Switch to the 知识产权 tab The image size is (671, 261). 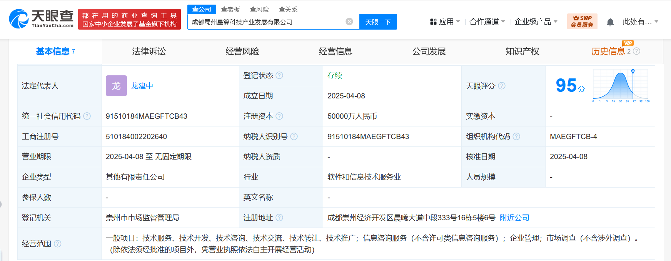(x=522, y=52)
